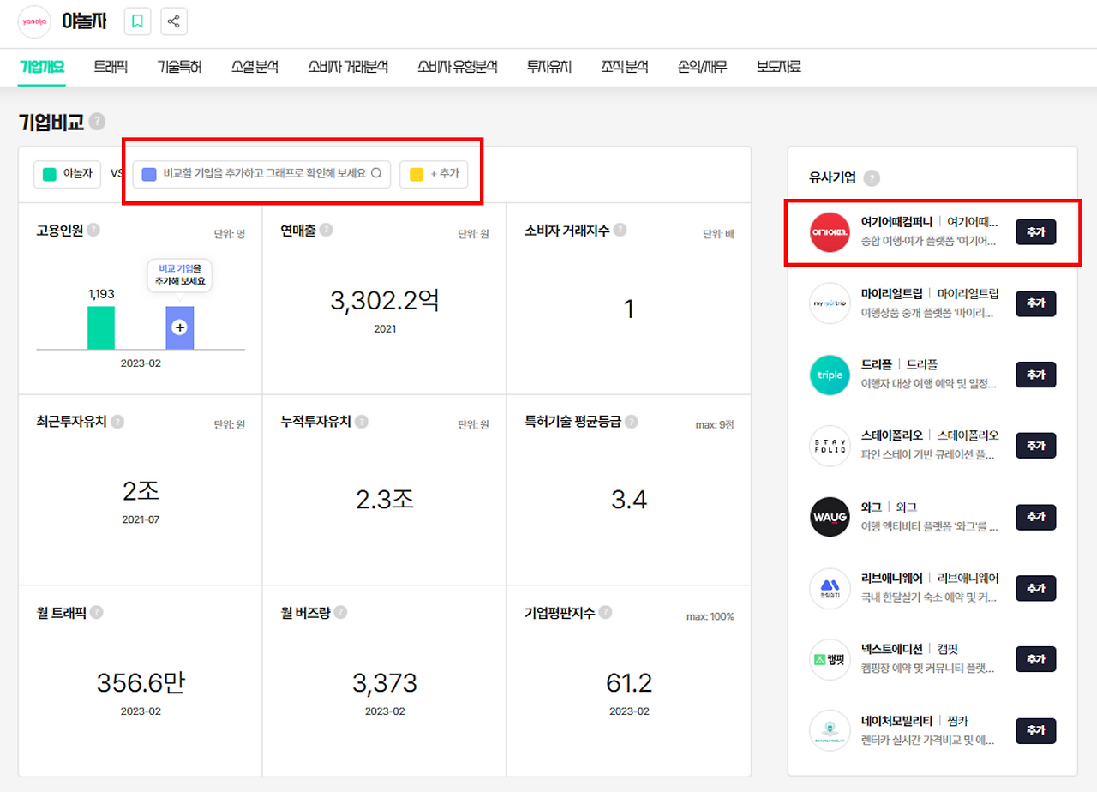Click the 리브애니웨어 company name

(891, 578)
